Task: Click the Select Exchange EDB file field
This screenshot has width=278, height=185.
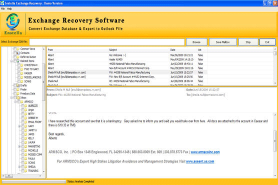Action: (x=107, y=42)
